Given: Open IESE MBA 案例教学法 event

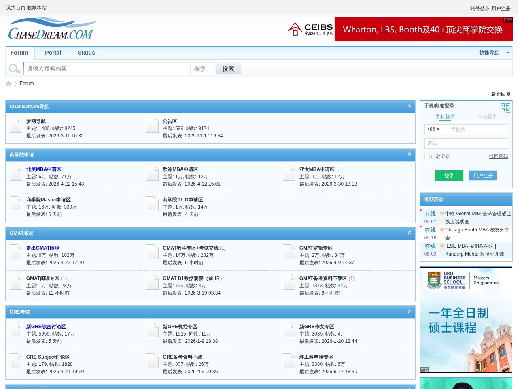Looking at the screenshot, I should point(475,250).
